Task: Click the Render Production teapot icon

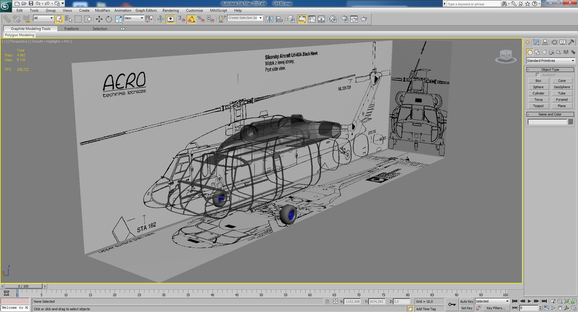Action: pos(364,19)
